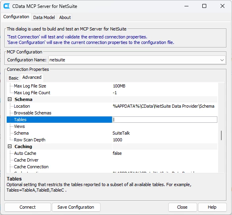Switch to the Data Model tab
Screen dimensions: 232x215
click(44, 17)
